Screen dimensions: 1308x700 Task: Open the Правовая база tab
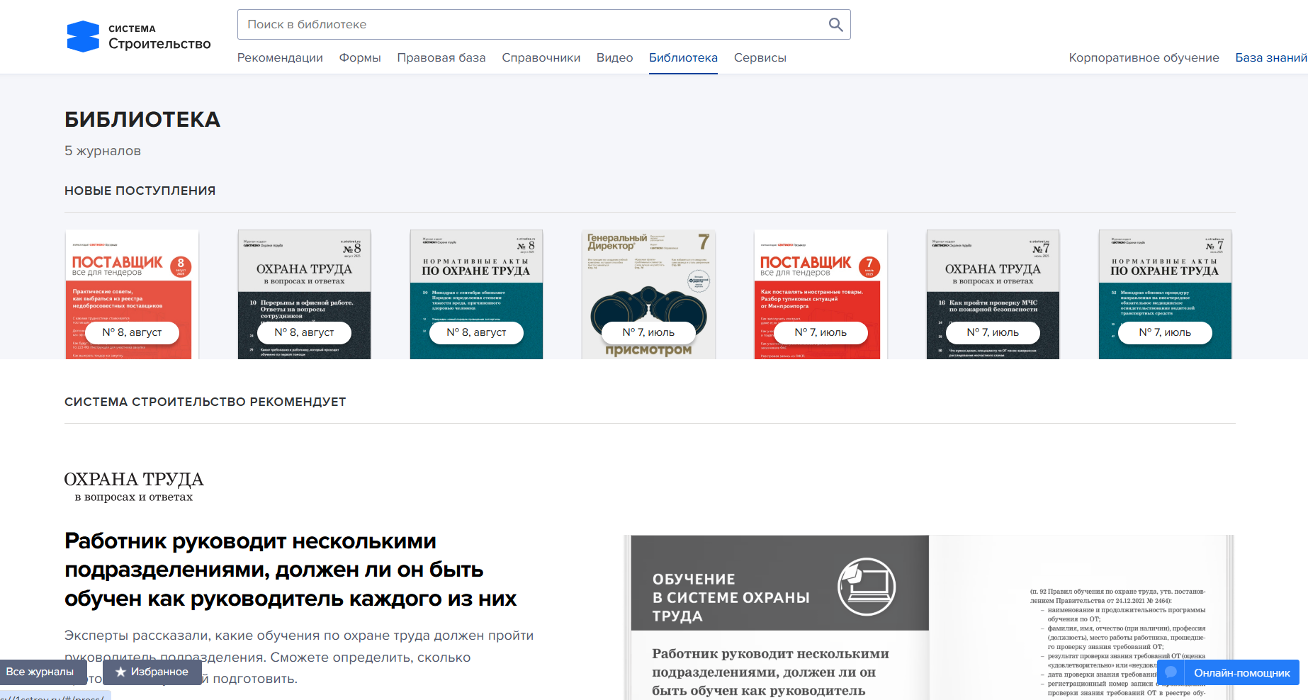(441, 58)
